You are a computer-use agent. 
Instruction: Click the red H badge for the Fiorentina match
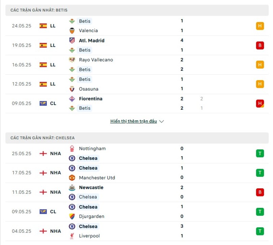pos(260,103)
